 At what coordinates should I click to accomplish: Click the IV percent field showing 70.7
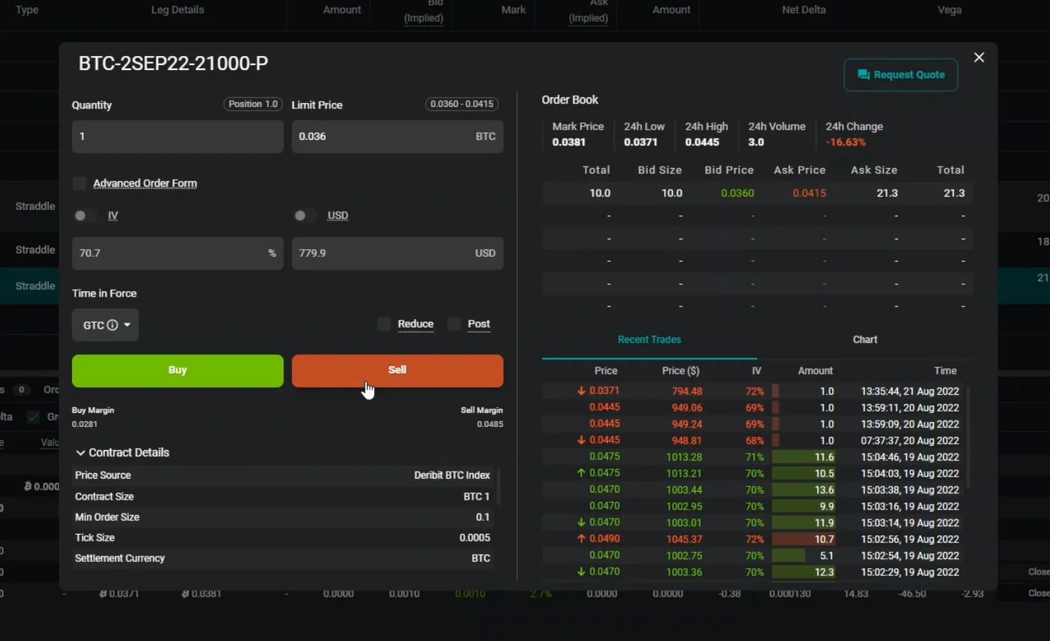click(178, 253)
